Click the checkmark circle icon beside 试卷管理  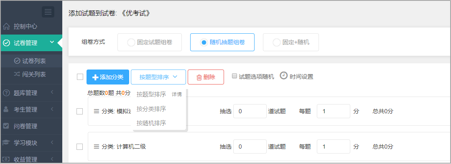pyautogui.click(x=6, y=43)
